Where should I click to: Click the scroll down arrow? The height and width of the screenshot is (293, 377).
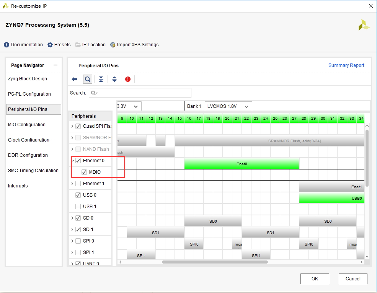pyautogui.click(x=367, y=256)
